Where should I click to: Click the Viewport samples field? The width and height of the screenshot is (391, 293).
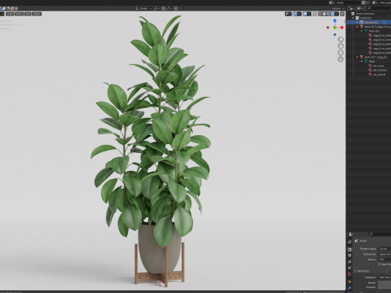(x=384, y=287)
